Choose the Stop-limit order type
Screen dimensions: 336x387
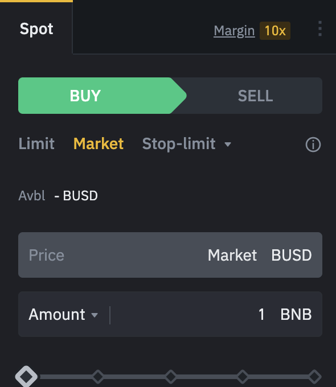pyautogui.click(x=179, y=144)
